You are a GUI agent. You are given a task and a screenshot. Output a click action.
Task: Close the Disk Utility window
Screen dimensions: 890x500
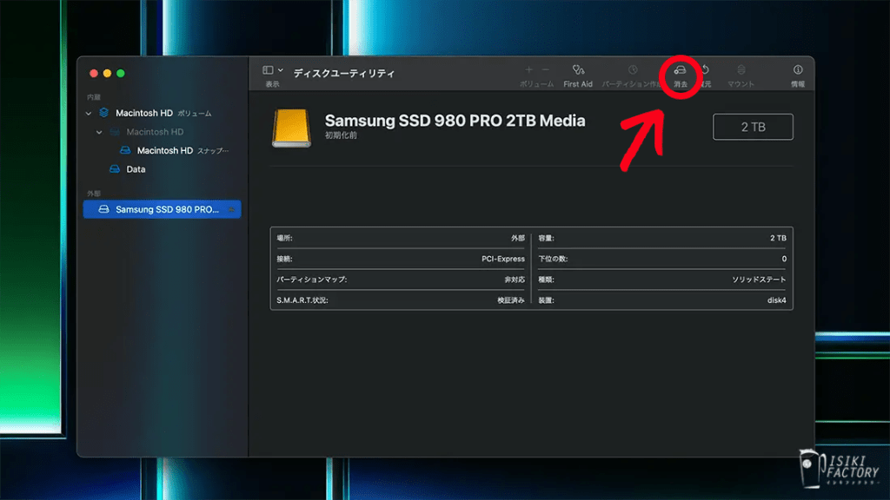pyautogui.click(x=94, y=73)
